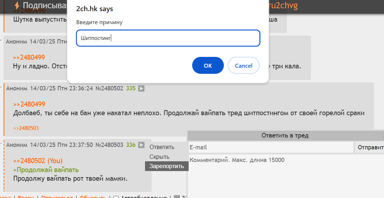Click the Вверх link at the bottom
The image size is (384, 198).
tap(26, 197)
